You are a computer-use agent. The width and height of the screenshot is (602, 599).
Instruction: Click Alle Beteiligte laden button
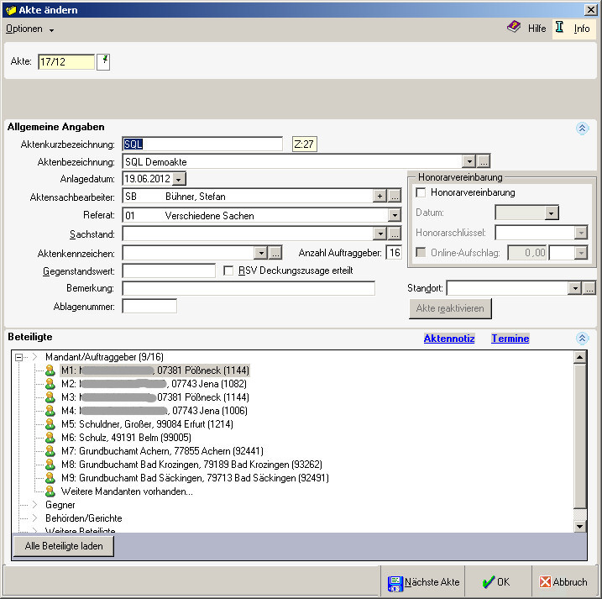64,546
